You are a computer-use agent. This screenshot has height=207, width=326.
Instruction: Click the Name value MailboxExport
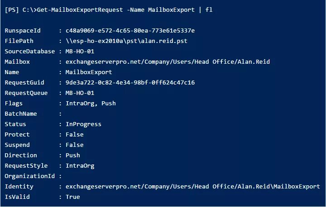pos(89,72)
